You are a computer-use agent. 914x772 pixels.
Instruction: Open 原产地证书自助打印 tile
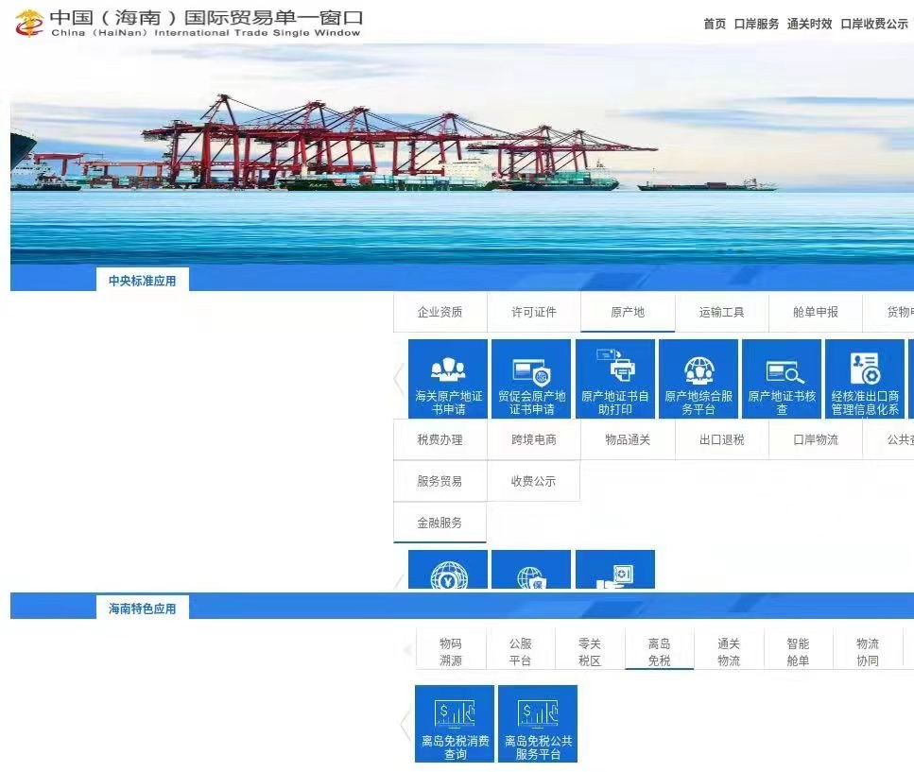click(x=615, y=379)
